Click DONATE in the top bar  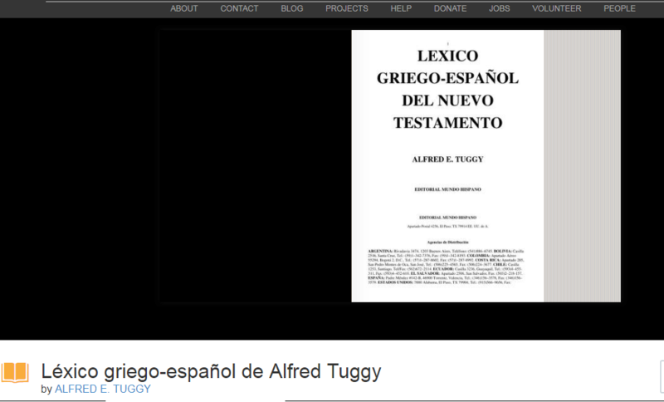(450, 8)
